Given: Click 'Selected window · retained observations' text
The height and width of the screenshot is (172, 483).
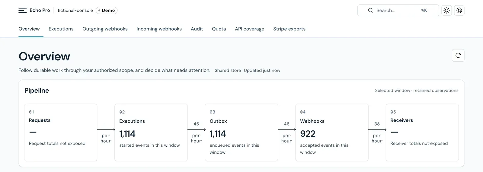Looking at the screenshot, I should 417,91.
